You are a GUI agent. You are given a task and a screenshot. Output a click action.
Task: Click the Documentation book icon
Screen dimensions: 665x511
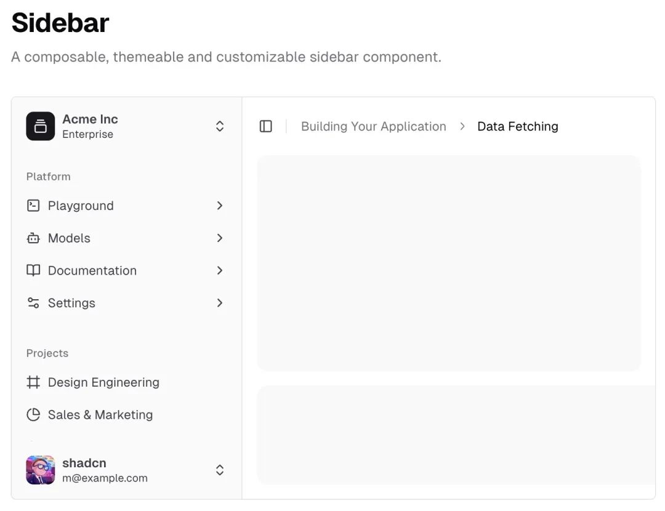pos(33,270)
